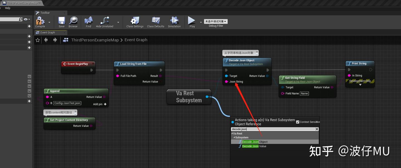Screen dimensions: 401x168
Task: Click the favorite star next to breadcrumb
Action: pyautogui.click(x=38, y=40)
